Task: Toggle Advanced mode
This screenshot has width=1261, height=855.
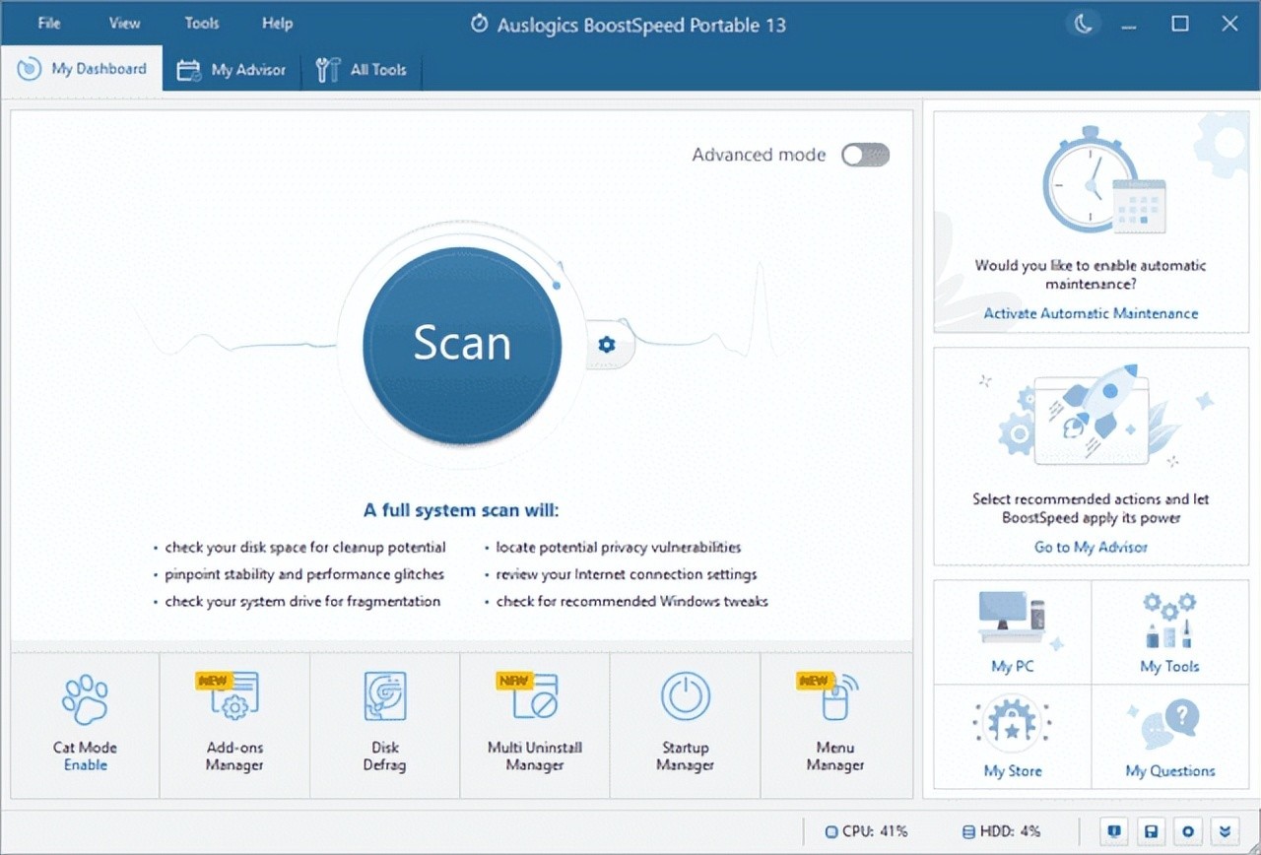Action: (864, 155)
